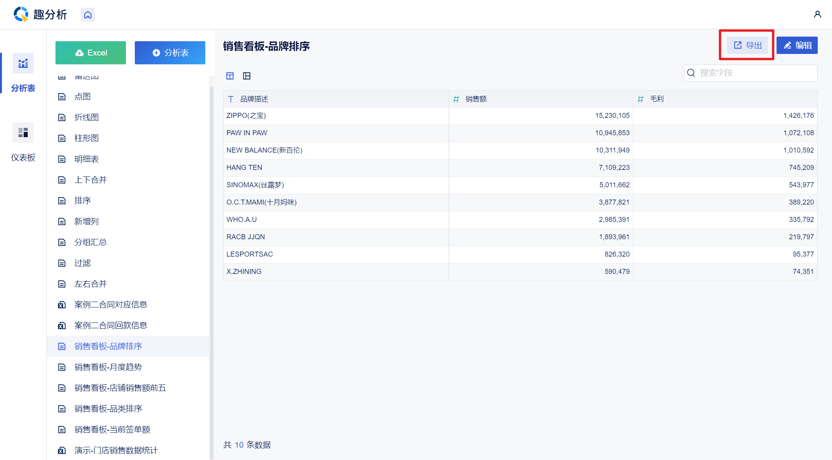This screenshot has width=832, height=460.
Task: Select the 折线图 list item
Action: tap(87, 118)
